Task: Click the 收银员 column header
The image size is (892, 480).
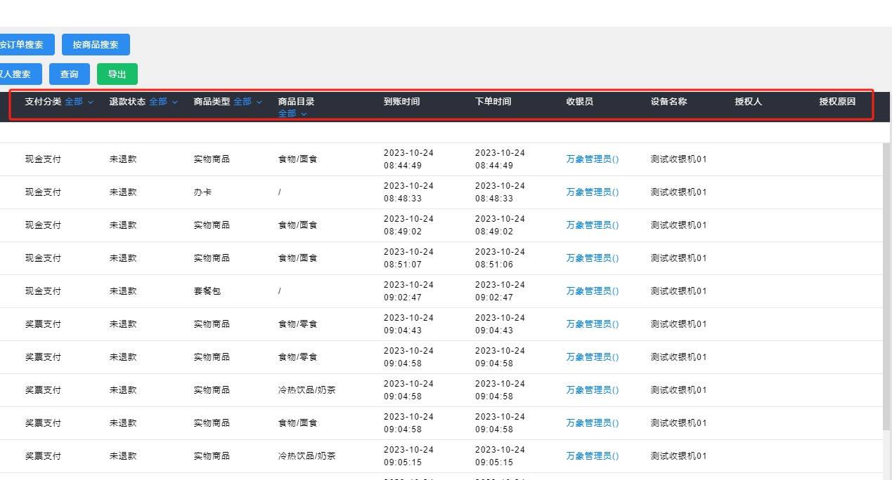Action: [x=580, y=102]
